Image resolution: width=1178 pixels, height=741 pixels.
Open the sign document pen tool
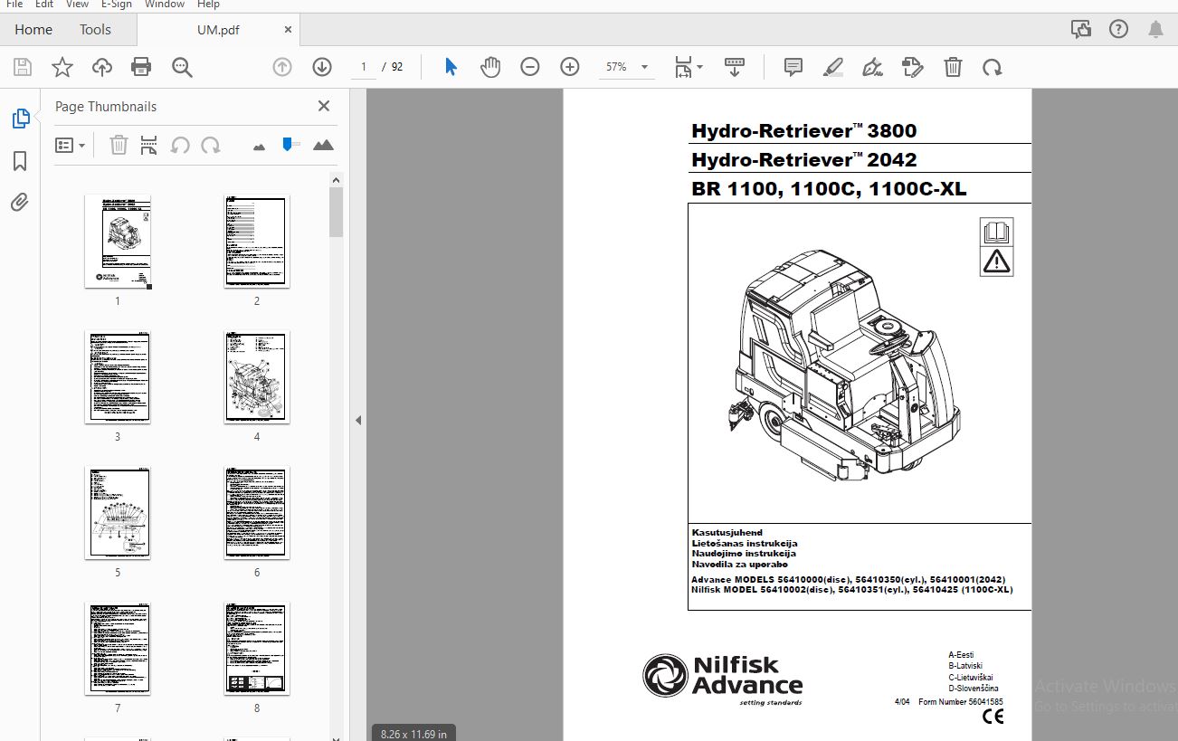pos(873,67)
